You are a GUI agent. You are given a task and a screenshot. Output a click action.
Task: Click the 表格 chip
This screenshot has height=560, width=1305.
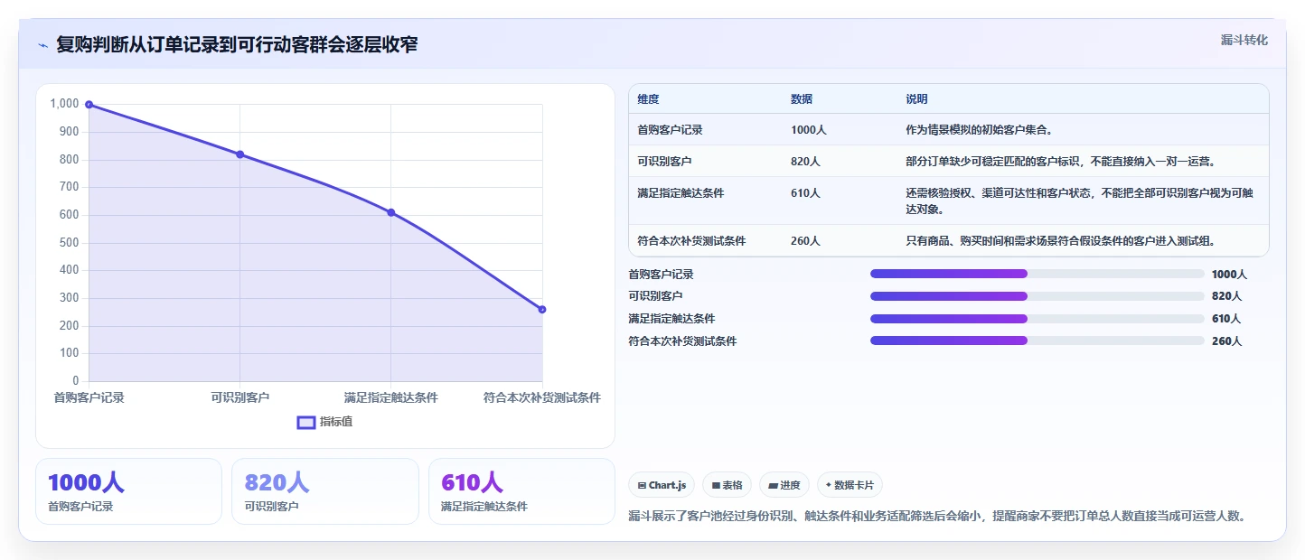(x=727, y=485)
